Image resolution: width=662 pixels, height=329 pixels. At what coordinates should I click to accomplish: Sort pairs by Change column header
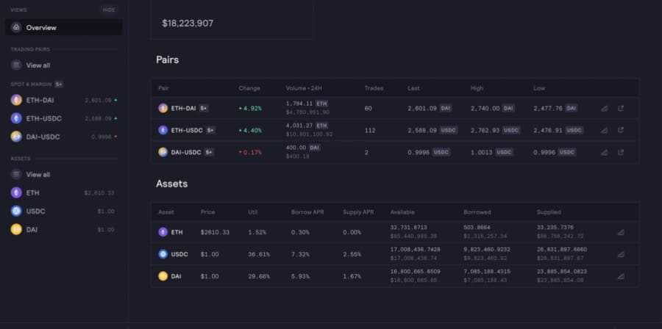[x=249, y=88]
